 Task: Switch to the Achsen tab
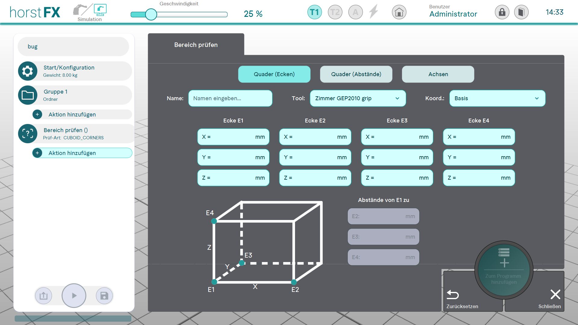pyautogui.click(x=438, y=74)
